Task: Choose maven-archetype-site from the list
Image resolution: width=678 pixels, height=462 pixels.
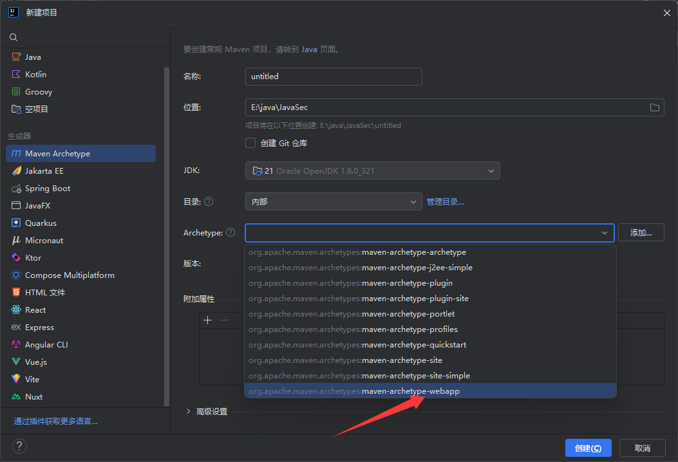Action: click(x=430, y=360)
